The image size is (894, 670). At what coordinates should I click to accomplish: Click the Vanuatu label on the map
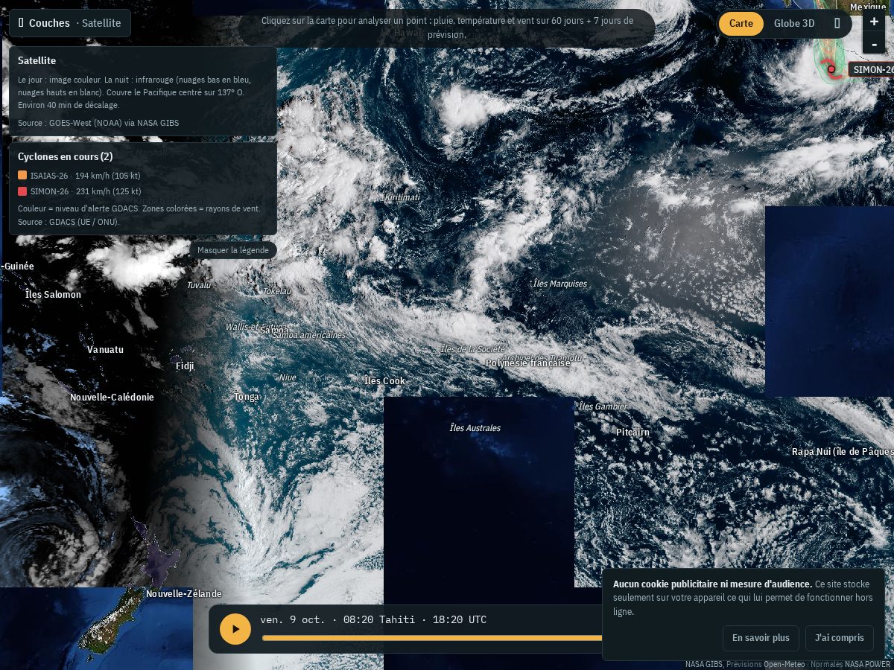[105, 350]
